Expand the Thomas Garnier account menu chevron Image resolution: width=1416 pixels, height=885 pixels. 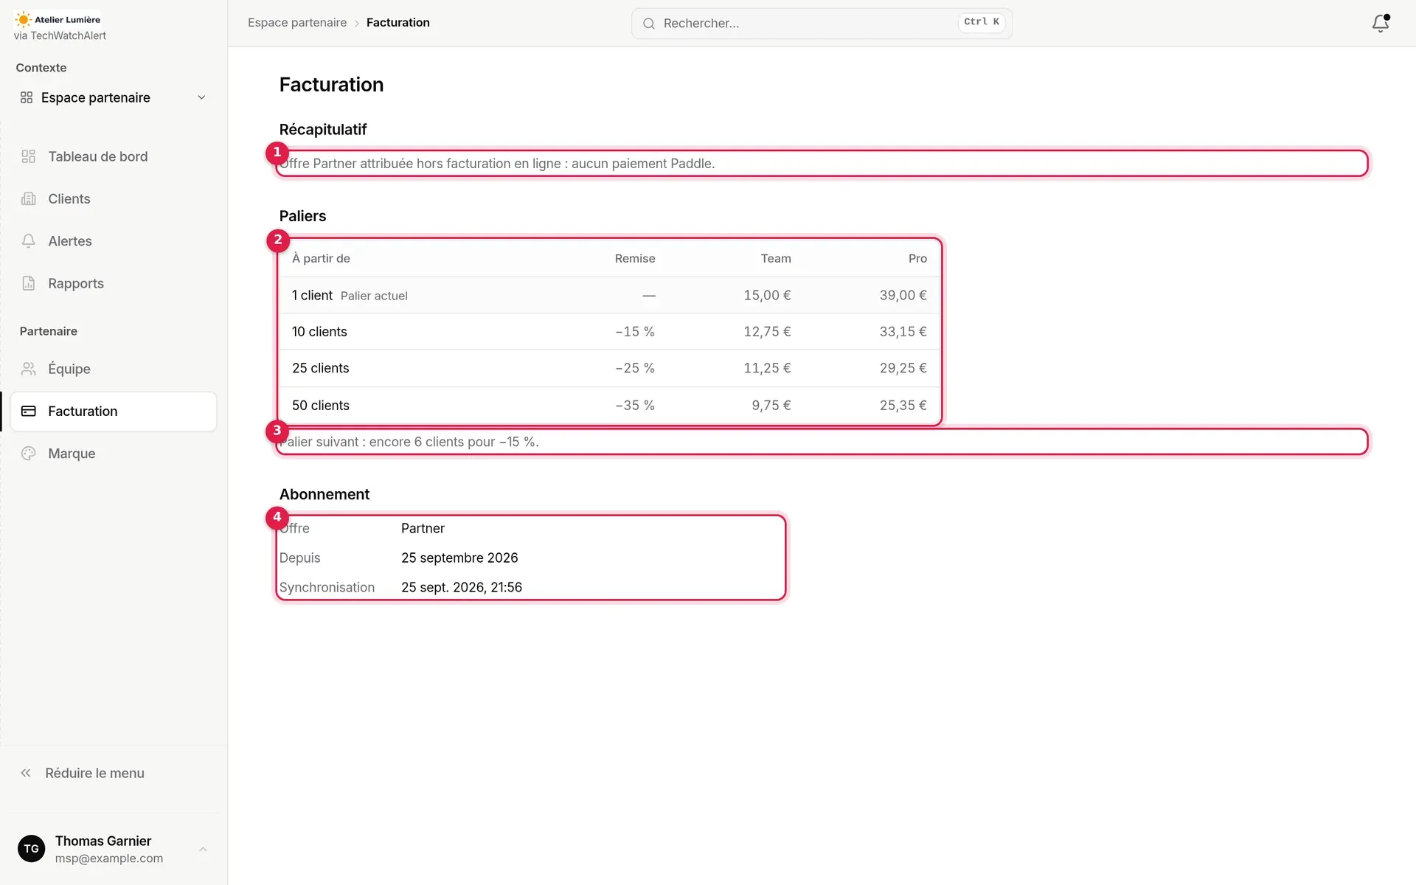[x=203, y=849]
